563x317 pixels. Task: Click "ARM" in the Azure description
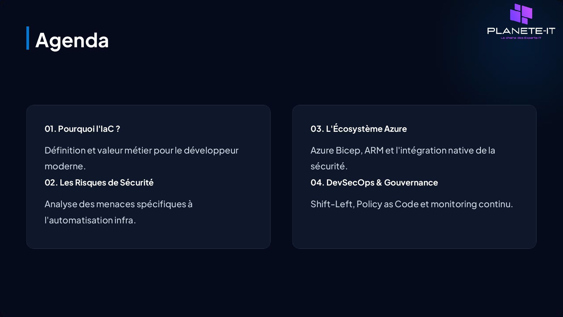(x=374, y=150)
